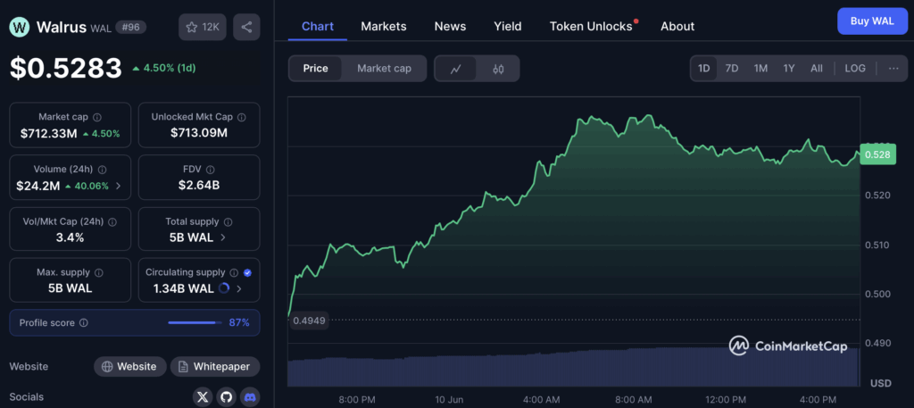Open the Yield tab
914x408 pixels.
[508, 26]
